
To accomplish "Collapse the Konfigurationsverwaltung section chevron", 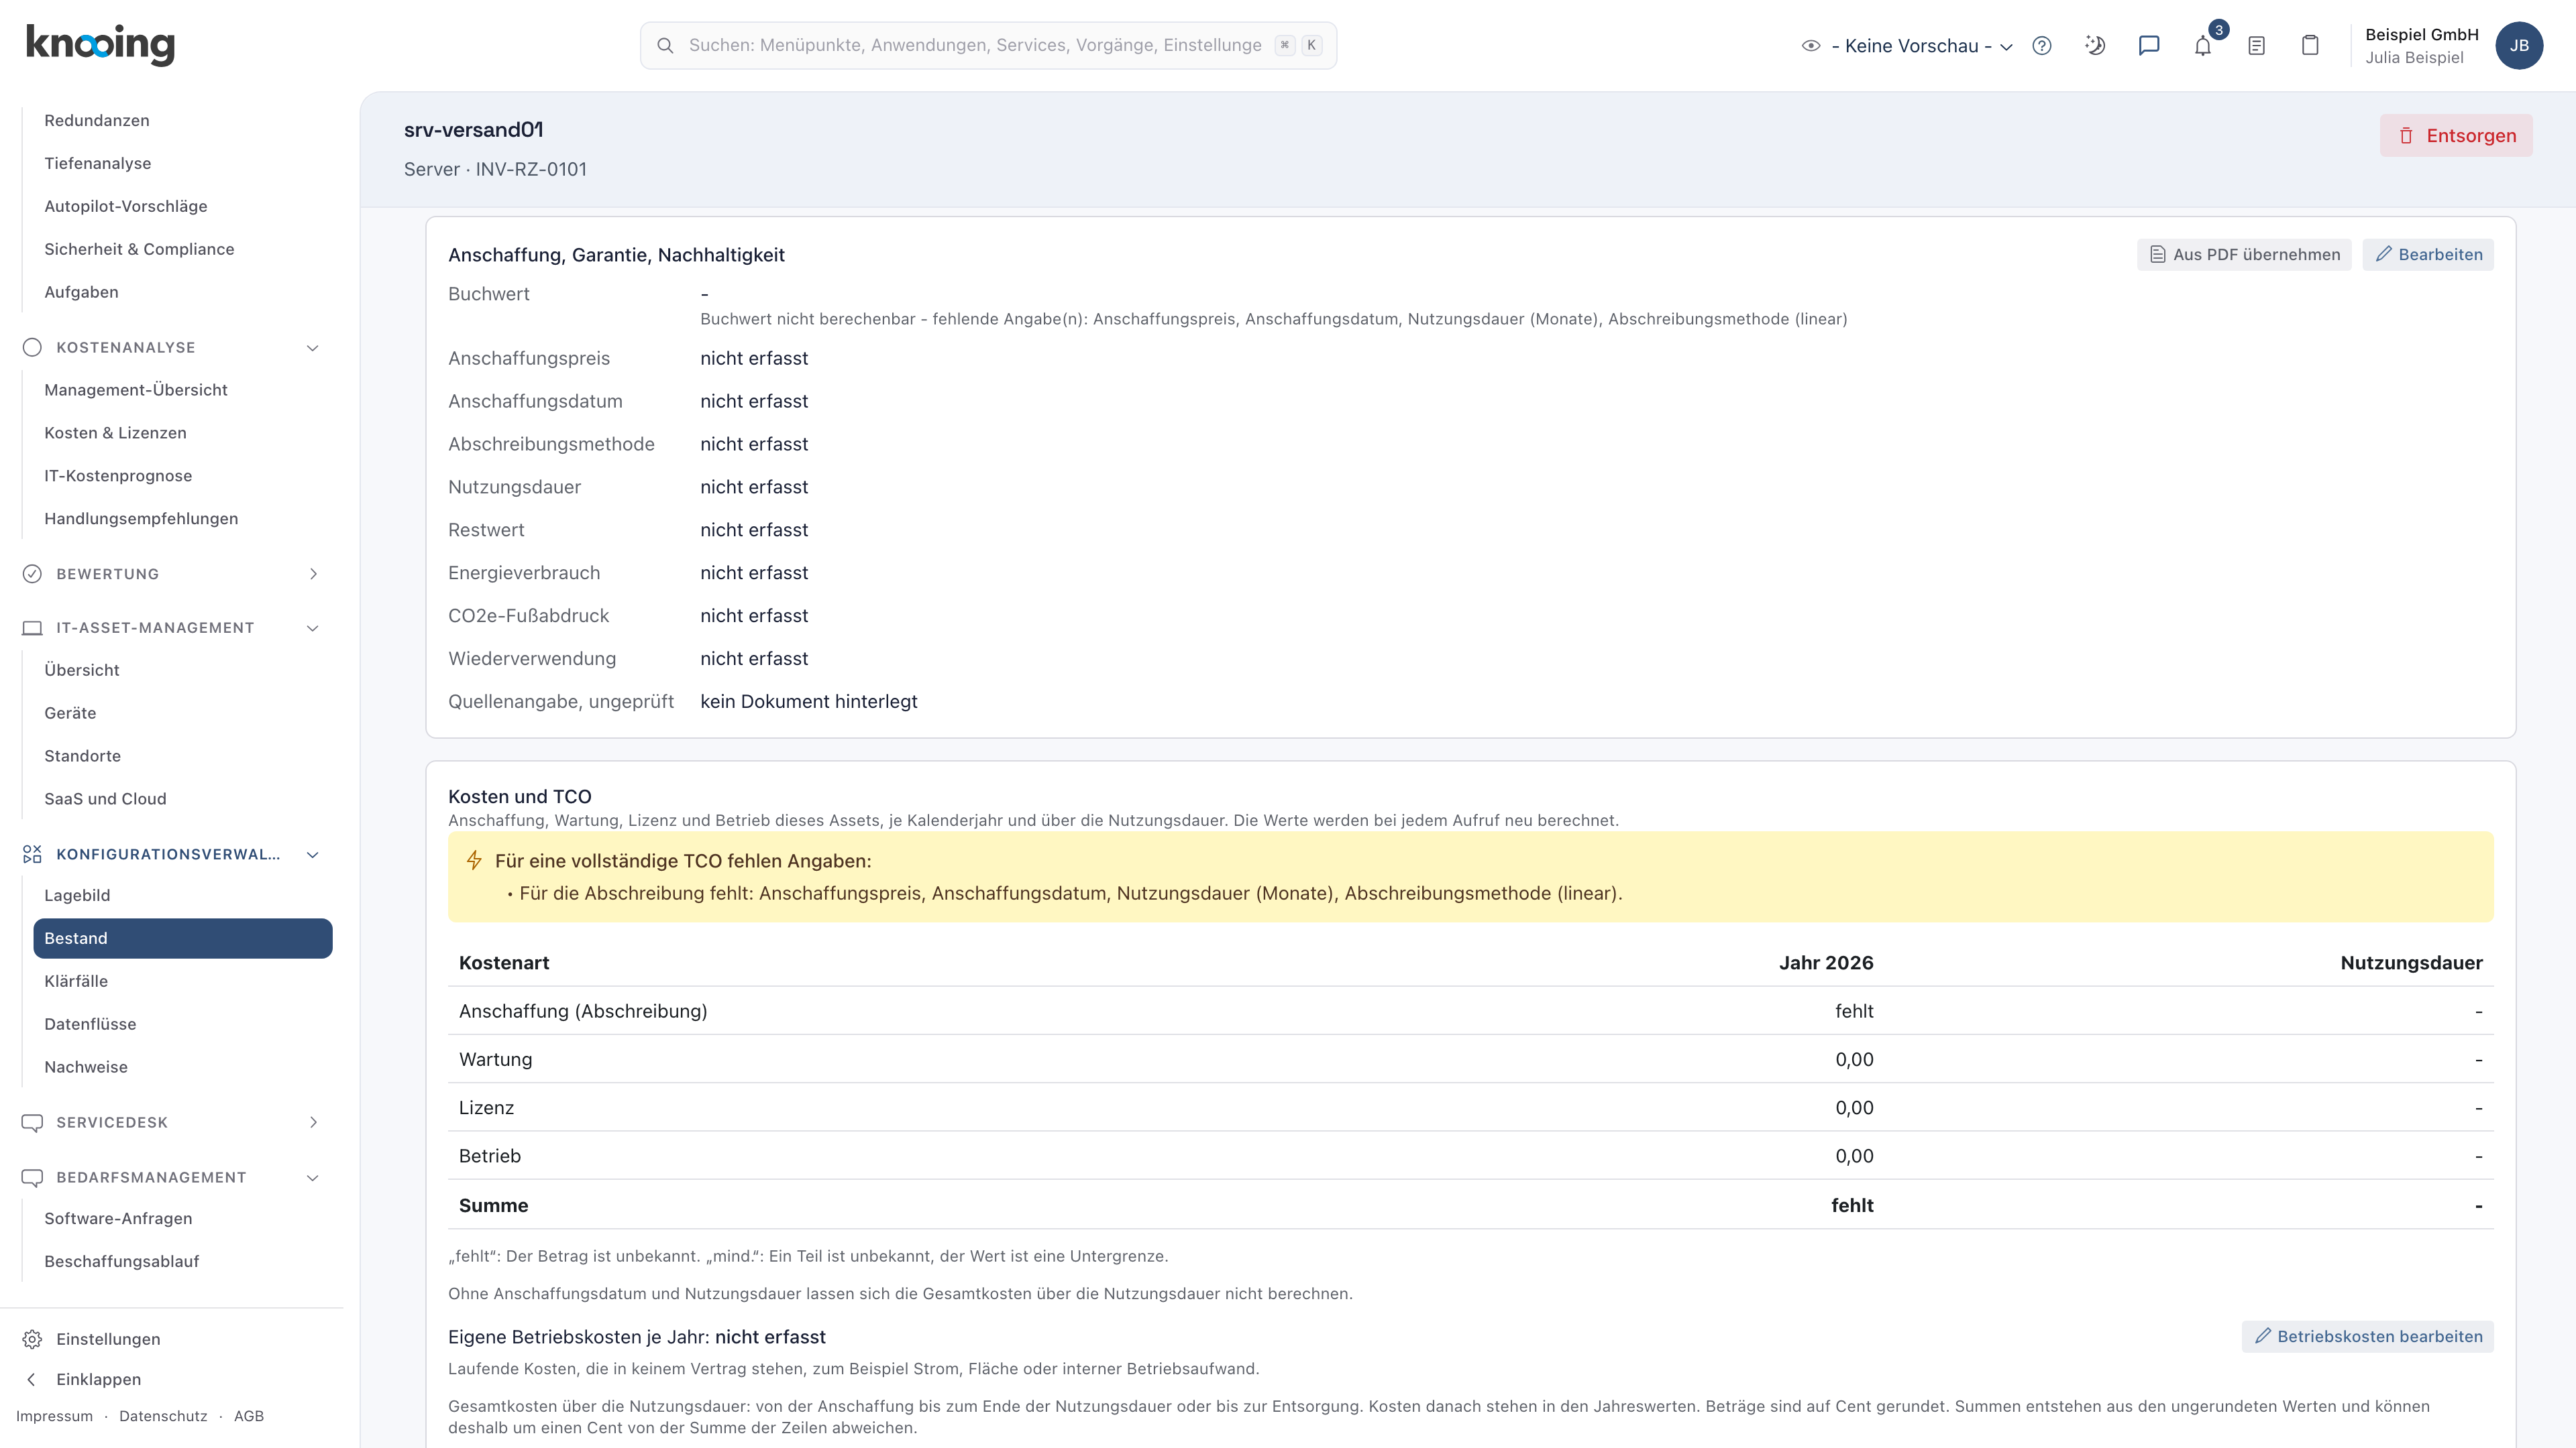I will point(313,855).
